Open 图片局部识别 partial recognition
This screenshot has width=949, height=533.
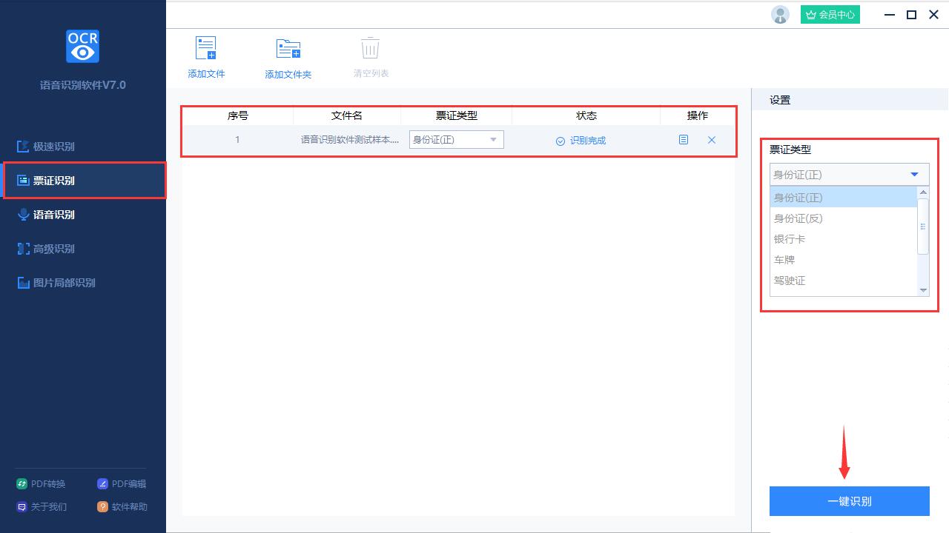coord(84,282)
